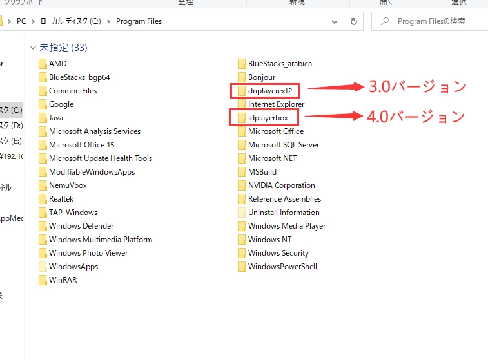Click the Microsoft Office 15 folder icon
The width and height of the screenshot is (488, 360).
click(43, 145)
